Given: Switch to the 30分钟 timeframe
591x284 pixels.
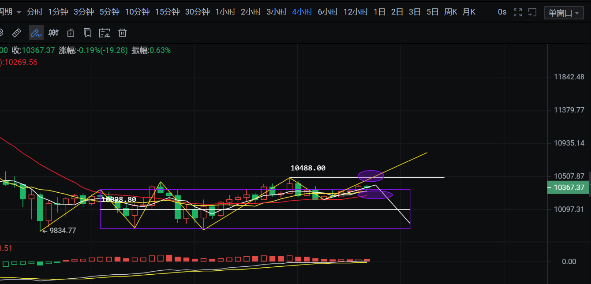Looking at the screenshot, I should click(197, 12).
